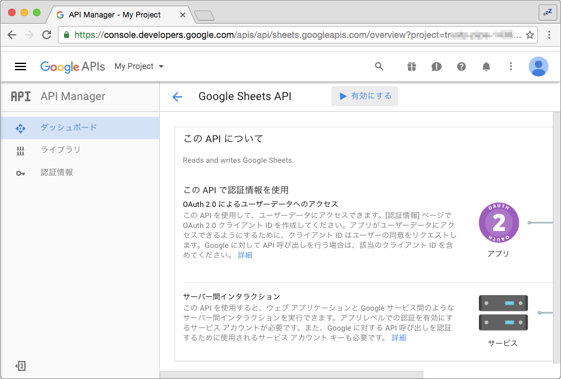Screen dimensions: 561x379
Task: Click the server stack service icon
Action: point(503,313)
